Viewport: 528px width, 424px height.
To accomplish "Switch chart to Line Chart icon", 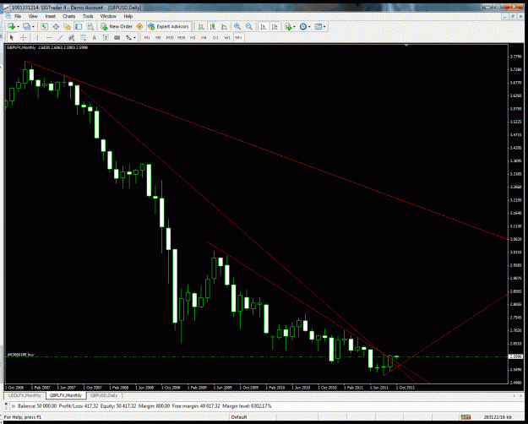I will [224, 26].
